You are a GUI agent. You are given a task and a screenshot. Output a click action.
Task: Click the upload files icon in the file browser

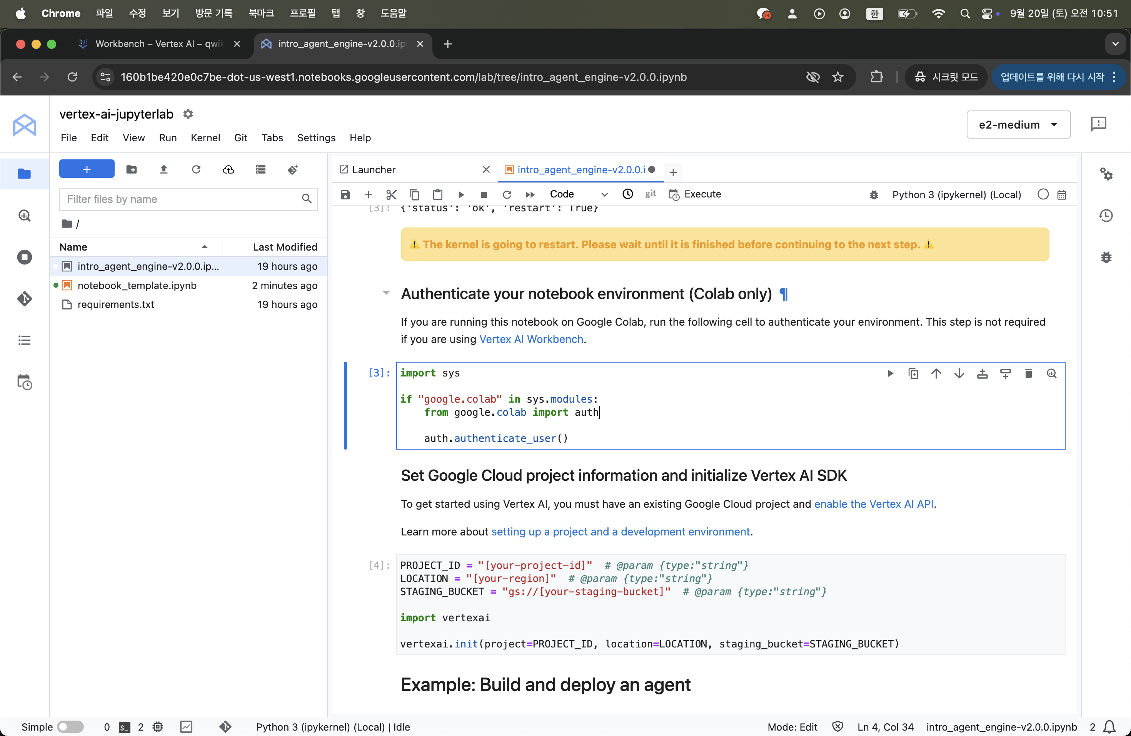[164, 170]
